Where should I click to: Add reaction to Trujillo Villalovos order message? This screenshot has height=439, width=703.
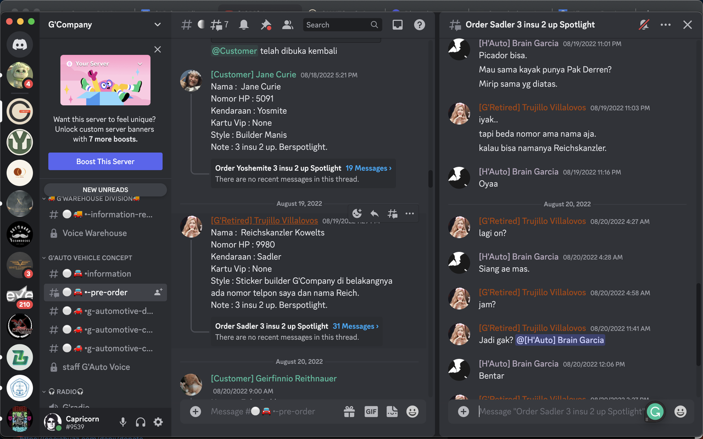point(357,213)
